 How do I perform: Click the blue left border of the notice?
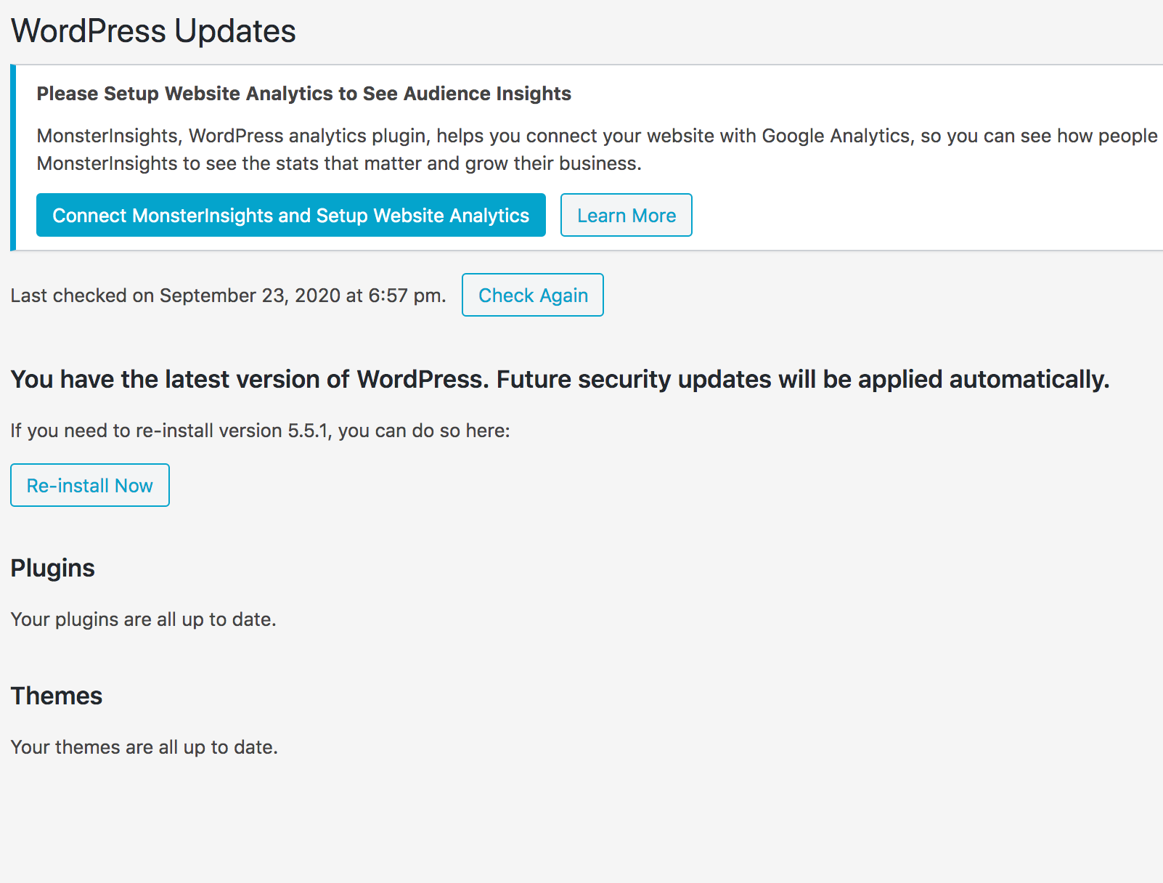[x=13, y=158]
